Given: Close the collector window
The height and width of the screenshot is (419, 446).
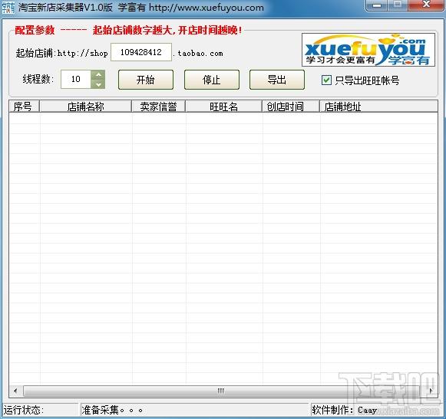Looking at the screenshot, I should tap(426, 5).
